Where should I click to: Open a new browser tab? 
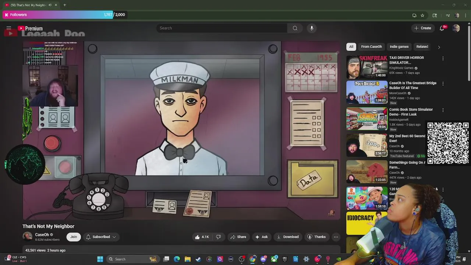(x=64, y=5)
